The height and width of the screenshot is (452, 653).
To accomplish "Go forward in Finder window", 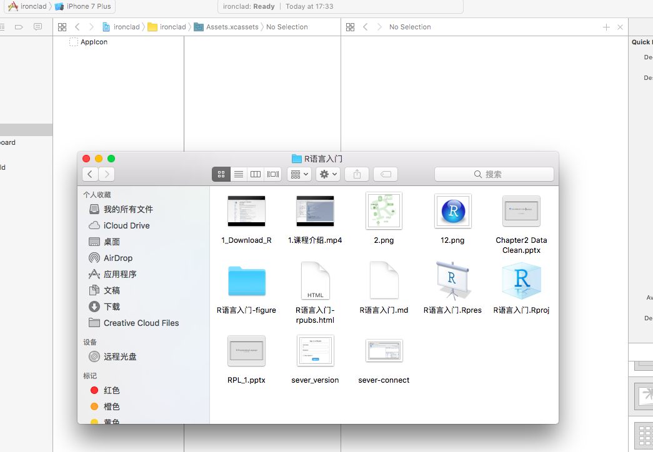I will 107,174.
